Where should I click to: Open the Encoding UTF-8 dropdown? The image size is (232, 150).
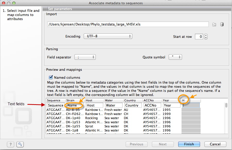[108, 36]
